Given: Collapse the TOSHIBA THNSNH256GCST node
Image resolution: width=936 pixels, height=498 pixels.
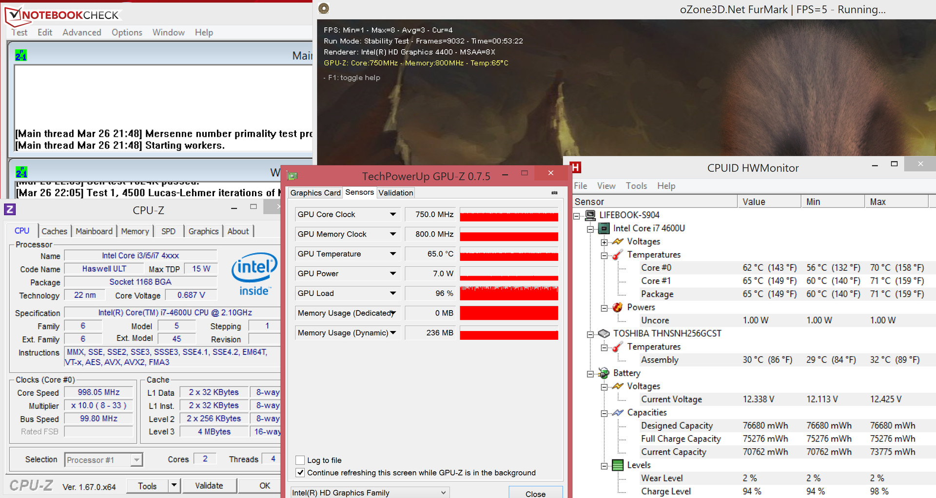Looking at the screenshot, I should coord(590,334).
